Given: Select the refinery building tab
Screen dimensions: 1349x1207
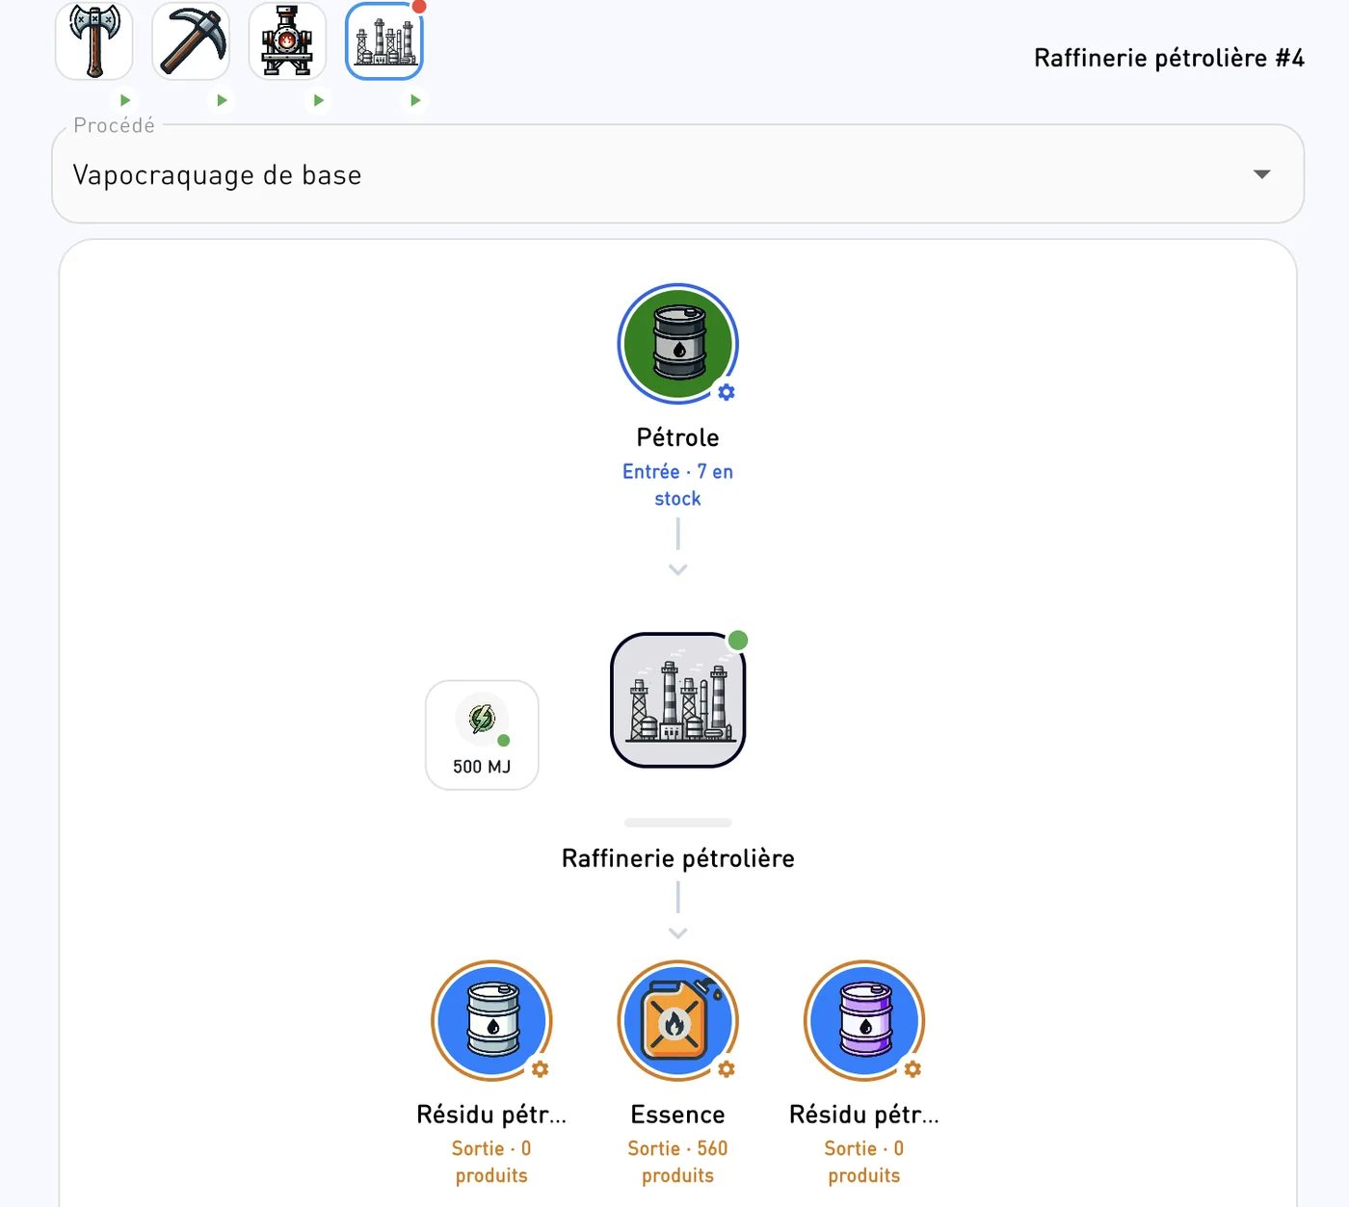Looking at the screenshot, I should pyautogui.click(x=384, y=41).
